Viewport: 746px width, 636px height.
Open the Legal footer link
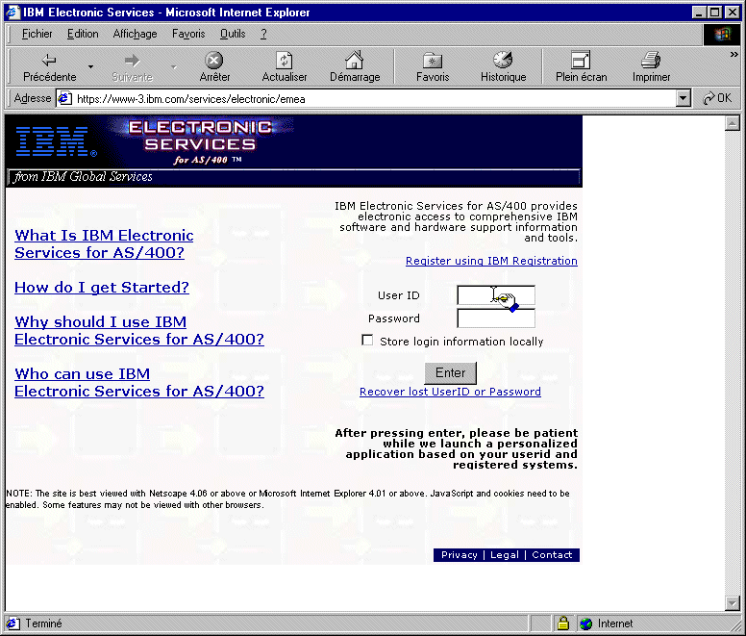pyautogui.click(x=505, y=554)
